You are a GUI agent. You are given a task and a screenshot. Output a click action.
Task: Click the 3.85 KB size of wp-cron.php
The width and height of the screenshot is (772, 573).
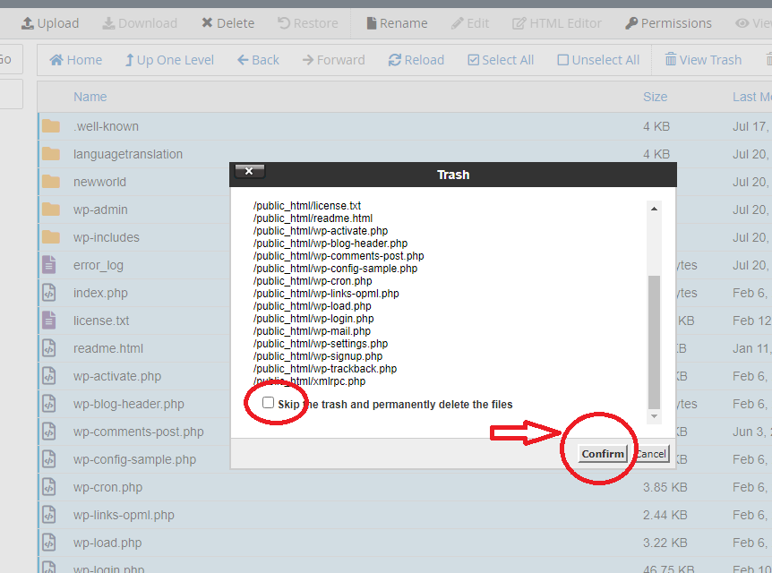click(x=665, y=487)
